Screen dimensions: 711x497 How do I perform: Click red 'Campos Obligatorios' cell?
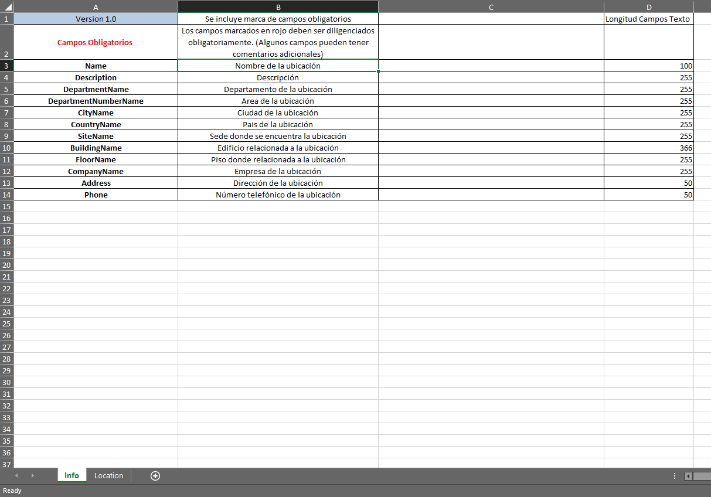click(x=96, y=42)
